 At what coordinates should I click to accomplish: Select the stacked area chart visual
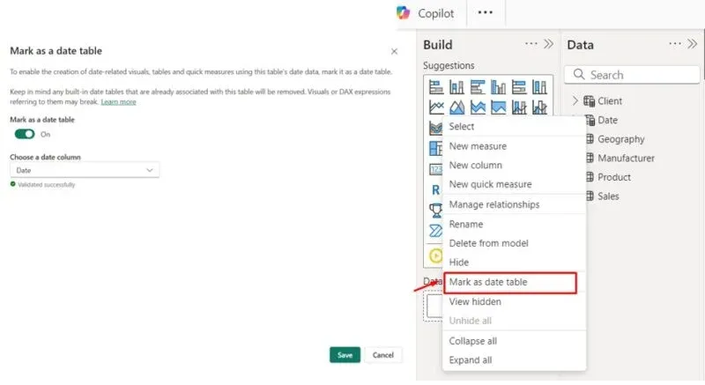coord(478,107)
